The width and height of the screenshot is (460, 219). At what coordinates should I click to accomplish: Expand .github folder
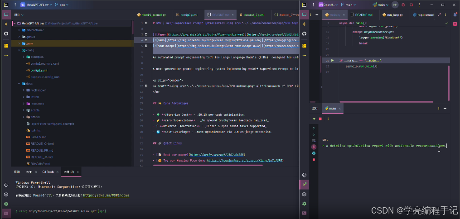(19, 37)
